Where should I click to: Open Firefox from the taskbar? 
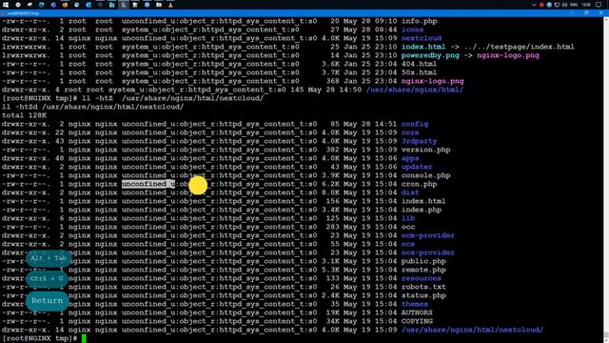(65, 5)
